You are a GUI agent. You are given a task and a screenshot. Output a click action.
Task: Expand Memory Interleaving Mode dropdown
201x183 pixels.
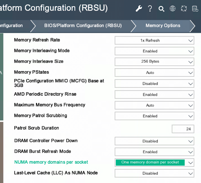(x=154, y=51)
